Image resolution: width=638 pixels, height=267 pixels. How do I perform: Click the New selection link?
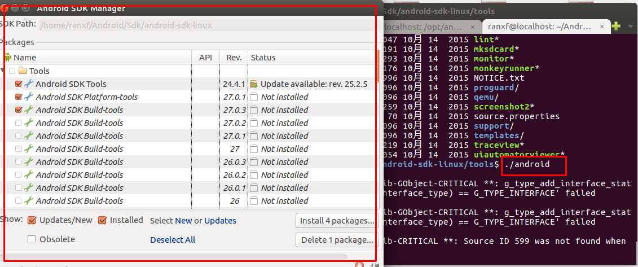point(183,221)
